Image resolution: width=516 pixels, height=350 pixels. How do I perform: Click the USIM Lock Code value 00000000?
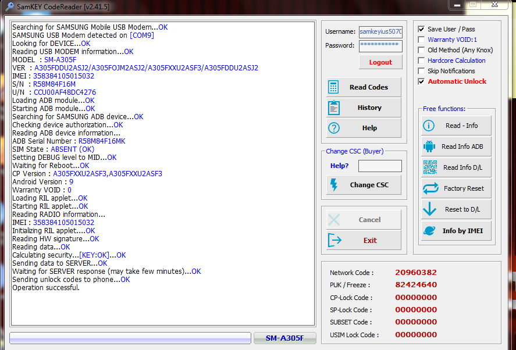click(416, 334)
